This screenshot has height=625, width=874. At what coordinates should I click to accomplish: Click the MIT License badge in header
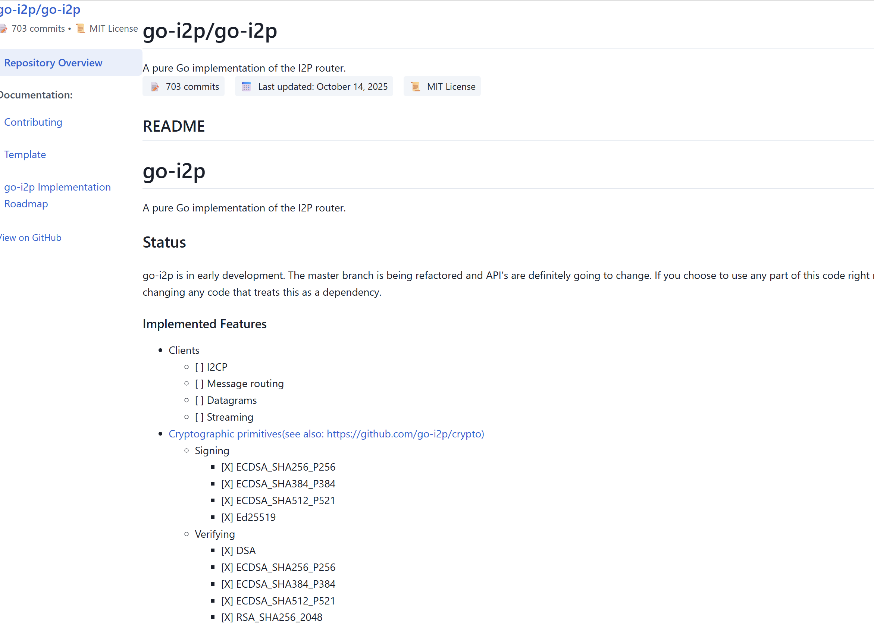pos(451,87)
